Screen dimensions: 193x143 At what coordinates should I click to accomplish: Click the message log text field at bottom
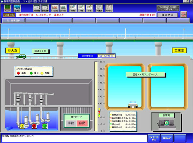[75, 139]
